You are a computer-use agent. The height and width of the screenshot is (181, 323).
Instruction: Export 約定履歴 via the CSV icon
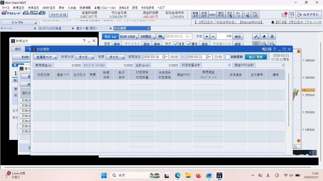click(269, 49)
